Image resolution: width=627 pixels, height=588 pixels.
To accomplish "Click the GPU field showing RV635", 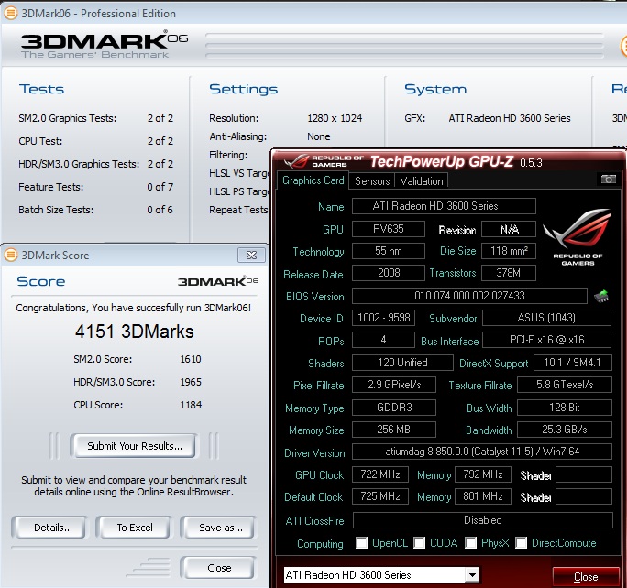I will [x=389, y=229].
